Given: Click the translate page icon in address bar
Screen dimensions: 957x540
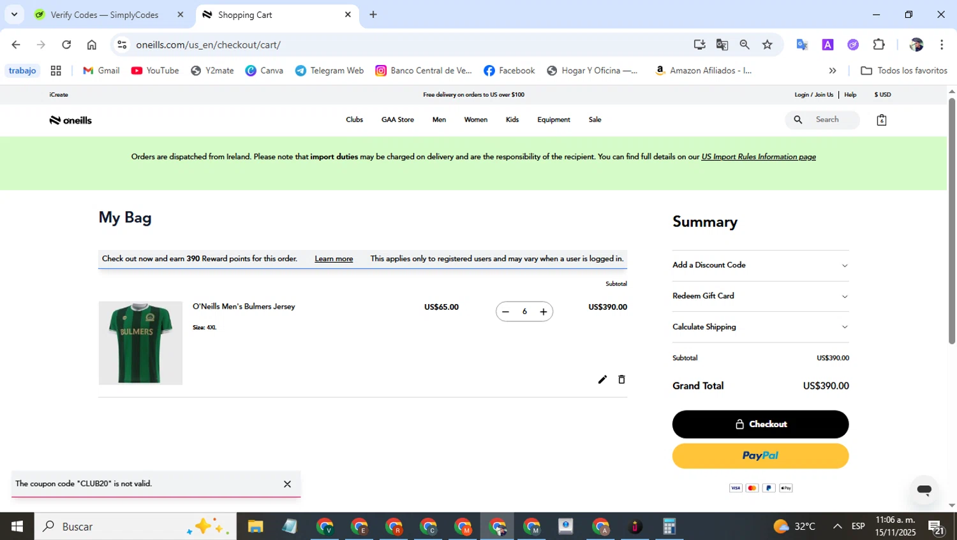Looking at the screenshot, I should pos(722,45).
